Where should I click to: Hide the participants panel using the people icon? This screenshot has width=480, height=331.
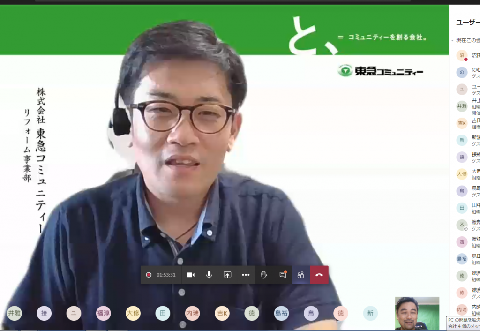coord(300,275)
